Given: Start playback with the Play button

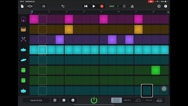Looking at the screenshot, I should 94,6.
